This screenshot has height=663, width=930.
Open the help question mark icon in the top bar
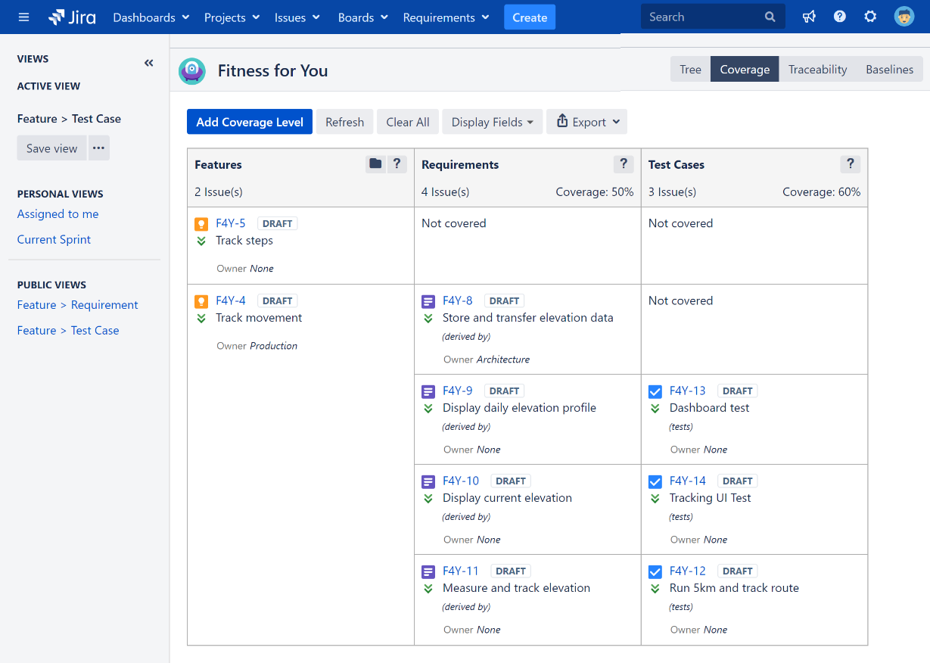click(839, 17)
